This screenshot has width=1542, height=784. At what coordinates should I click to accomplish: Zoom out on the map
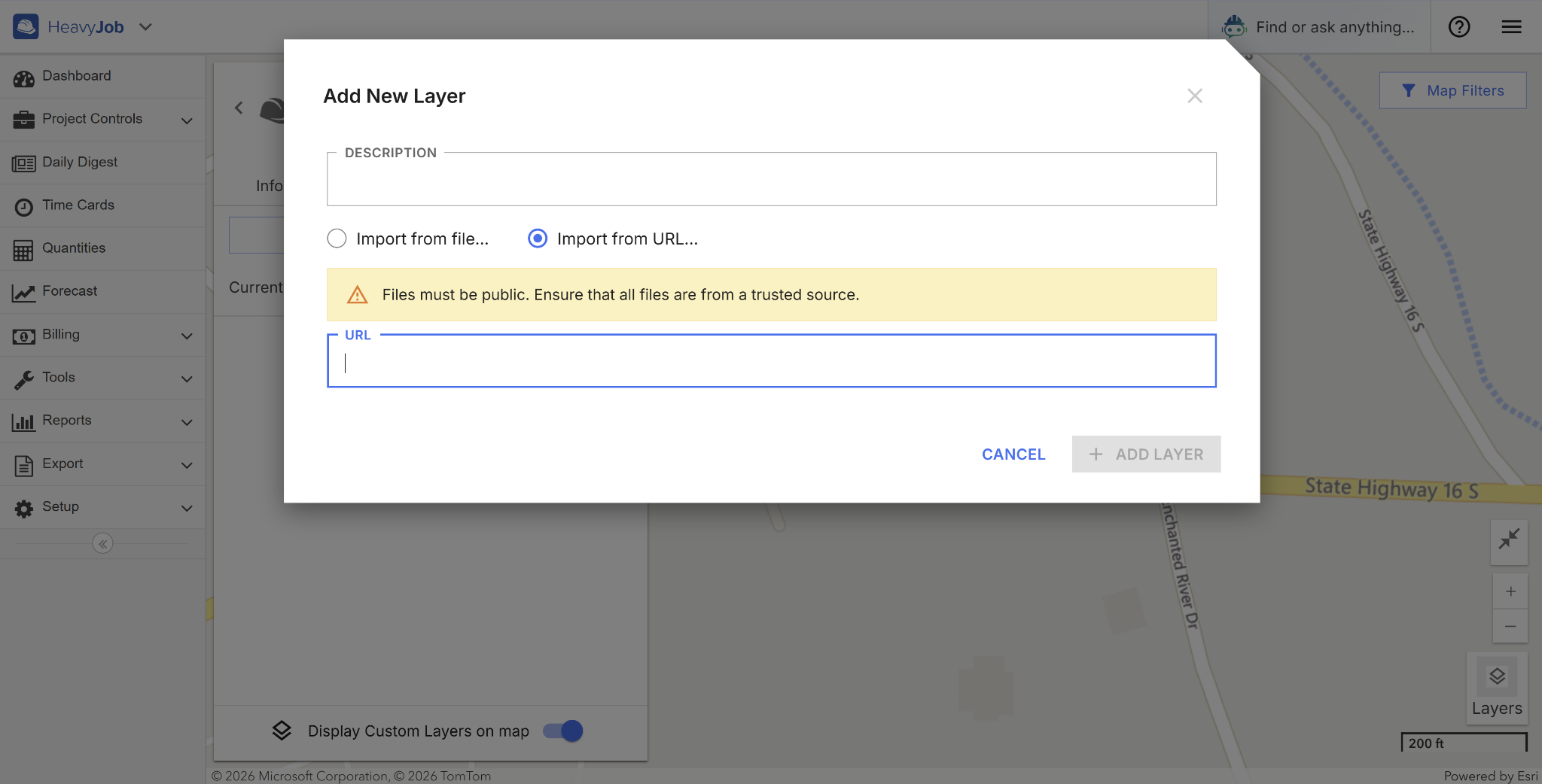(1510, 626)
